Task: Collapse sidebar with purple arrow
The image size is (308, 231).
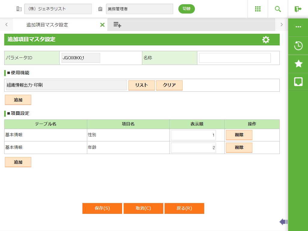Action: pos(283,222)
